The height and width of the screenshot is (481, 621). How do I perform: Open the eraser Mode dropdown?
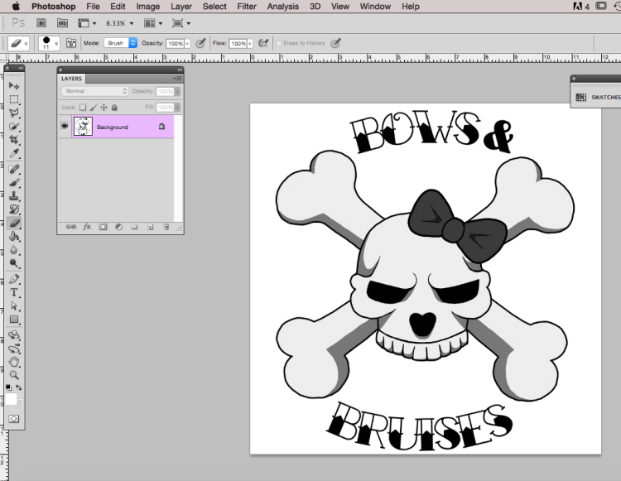[x=120, y=43]
